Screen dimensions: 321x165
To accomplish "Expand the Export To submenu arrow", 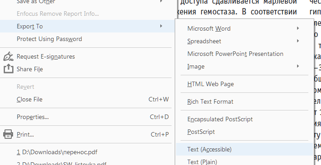I will tap(161, 26).
